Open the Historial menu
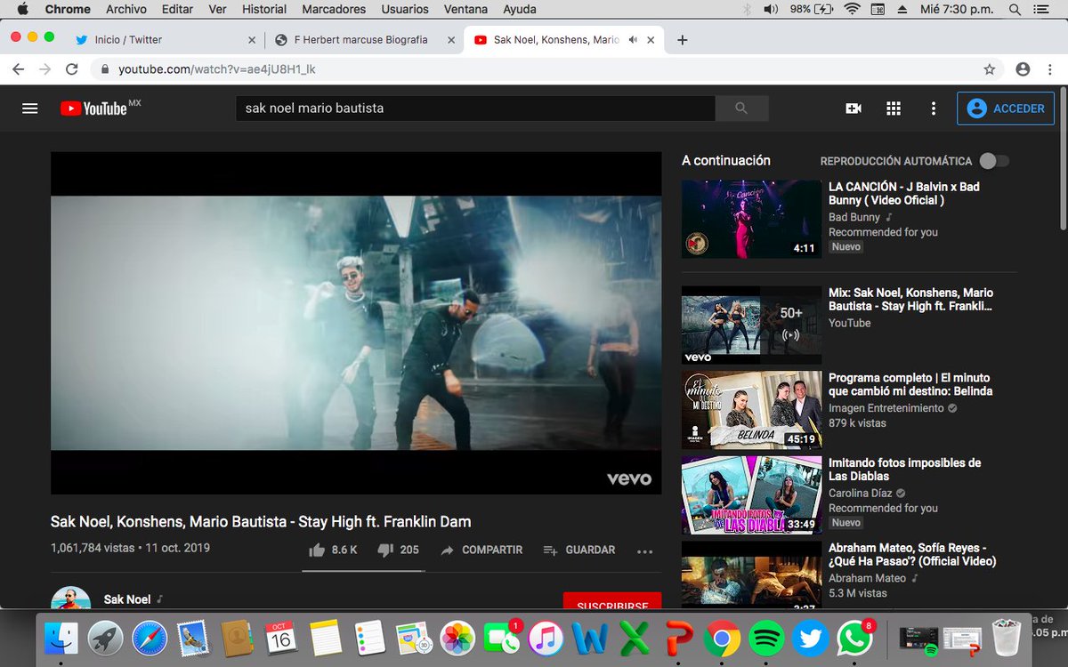This screenshot has height=667, width=1068. tap(264, 9)
